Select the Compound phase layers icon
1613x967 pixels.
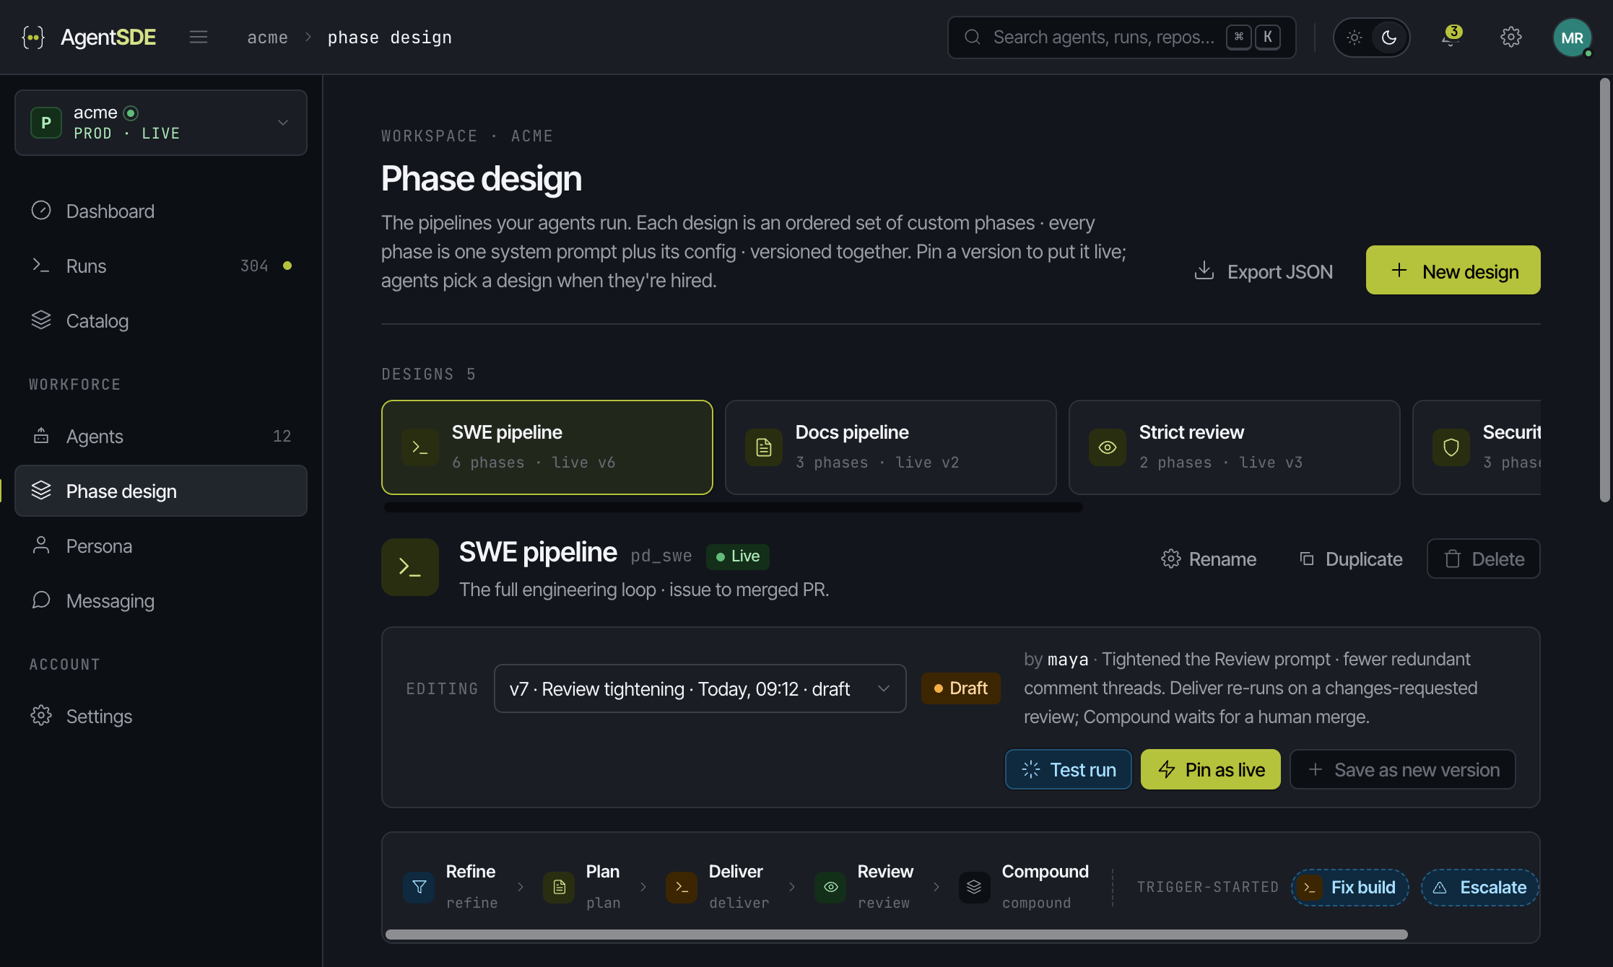click(x=975, y=887)
